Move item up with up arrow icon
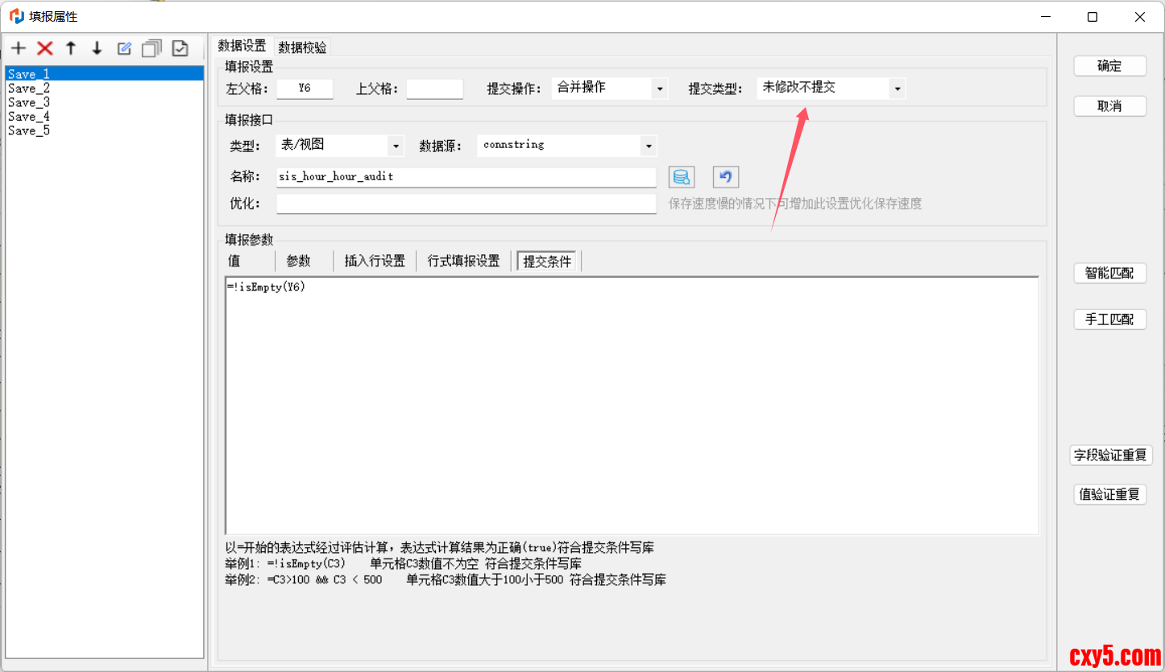Viewport: 1165px width, 672px height. [x=71, y=48]
